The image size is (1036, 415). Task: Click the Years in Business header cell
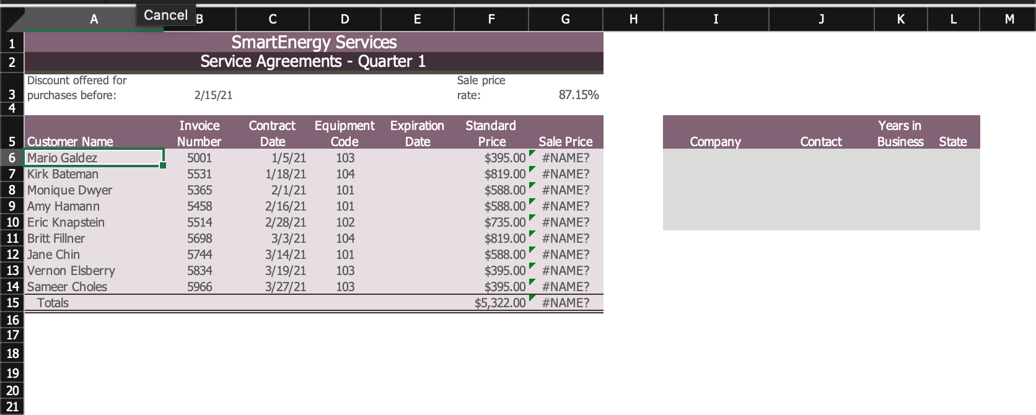pos(900,133)
